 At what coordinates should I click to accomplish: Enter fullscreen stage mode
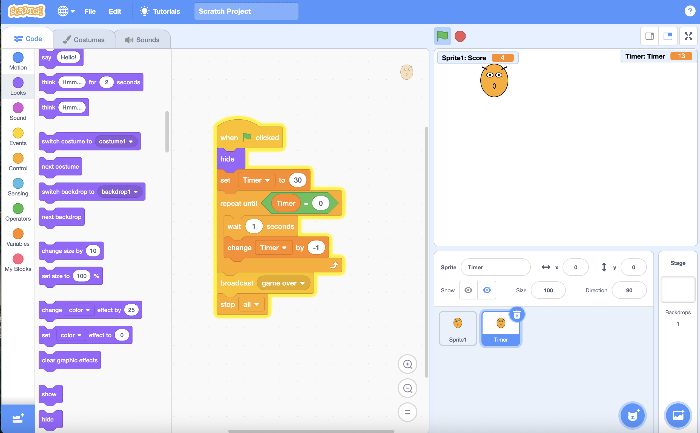688,36
